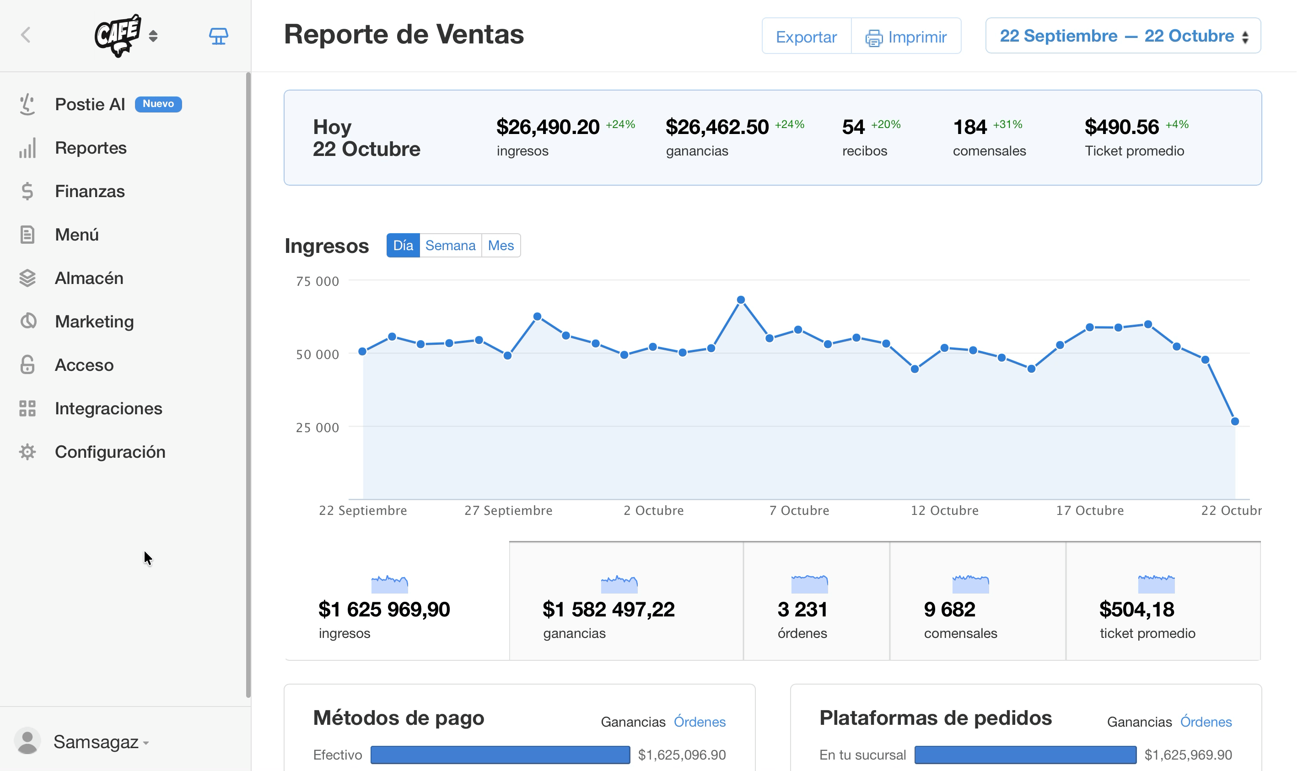Select Órdenes in Plataformas de pedidos
This screenshot has height=771, width=1303.
pyautogui.click(x=1206, y=722)
